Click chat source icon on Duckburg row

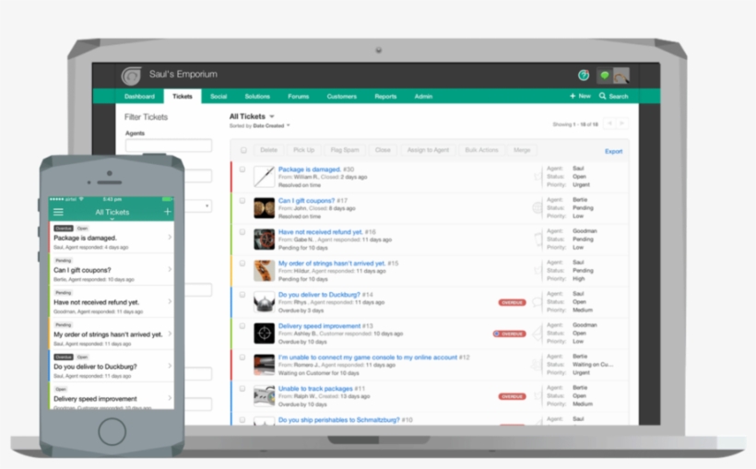pyautogui.click(x=537, y=303)
